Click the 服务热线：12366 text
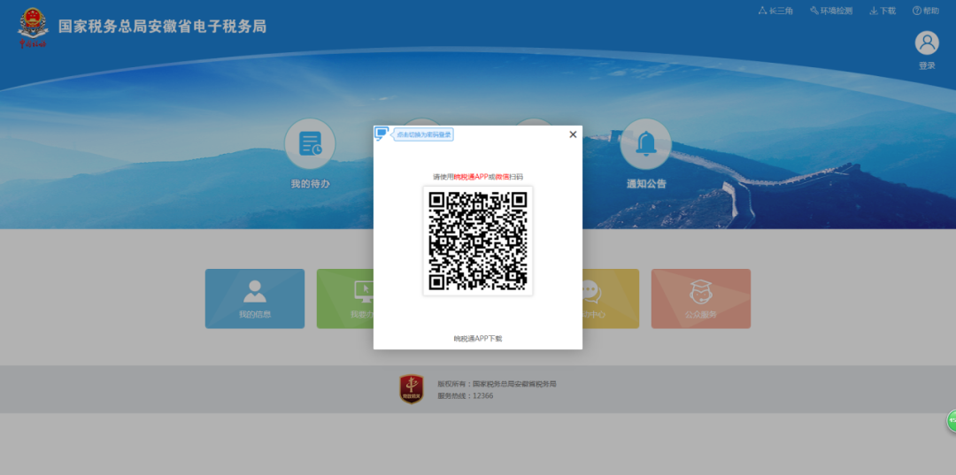The height and width of the screenshot is (475, 956). tap(466, 396)
